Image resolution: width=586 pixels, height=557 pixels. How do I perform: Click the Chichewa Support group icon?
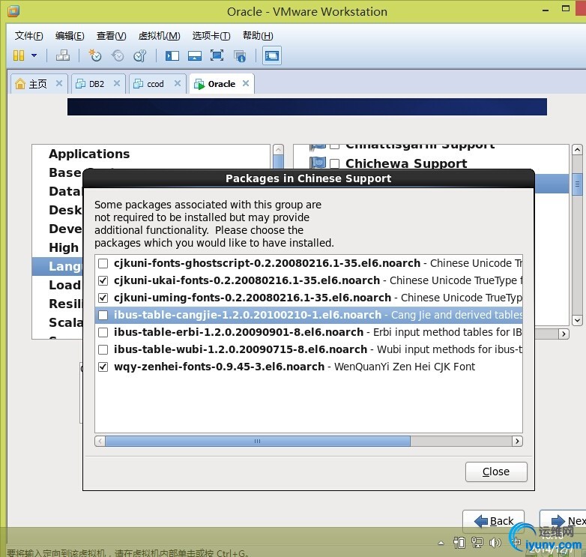coord(318,163)
